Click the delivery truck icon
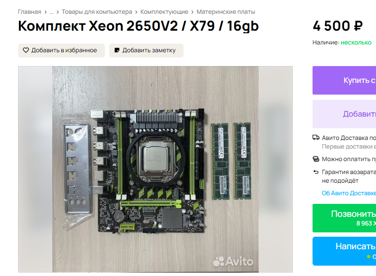Image resolution: width=376 pixels, height=276 pixels. [x=316, y=137]
